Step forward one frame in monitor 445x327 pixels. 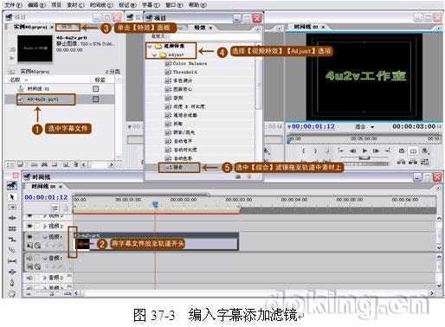(x=376, y=151)
